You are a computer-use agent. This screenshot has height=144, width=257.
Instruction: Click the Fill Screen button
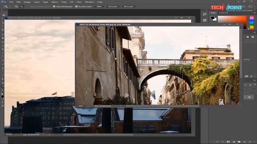tap(128, 6)
